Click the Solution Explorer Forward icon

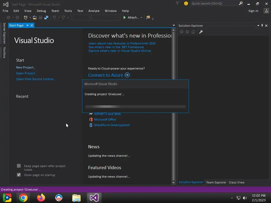[x=187, y=32]
